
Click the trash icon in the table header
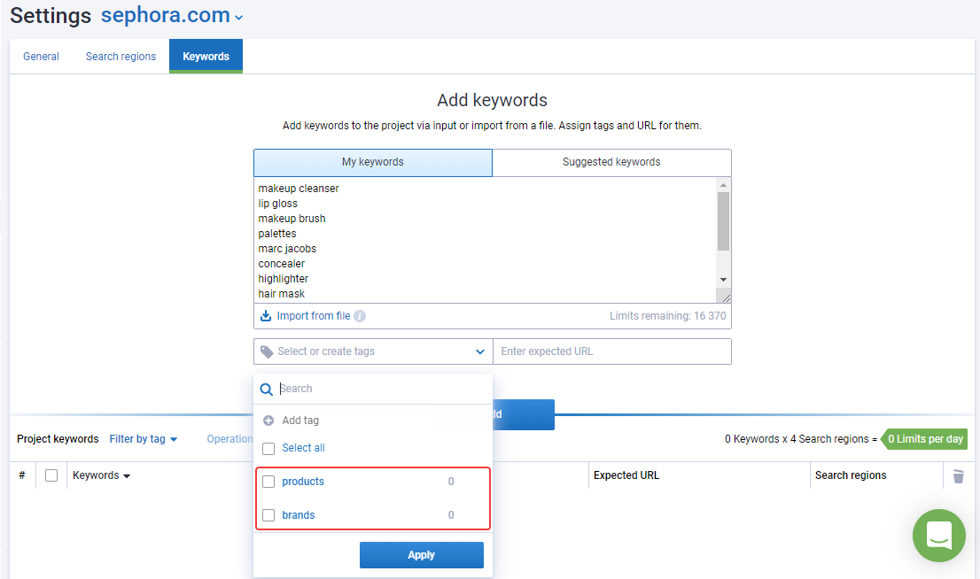[x=958, y=476]
